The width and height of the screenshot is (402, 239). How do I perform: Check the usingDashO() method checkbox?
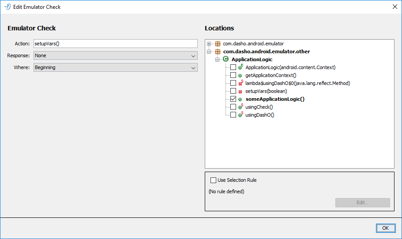tap(233, 115)
